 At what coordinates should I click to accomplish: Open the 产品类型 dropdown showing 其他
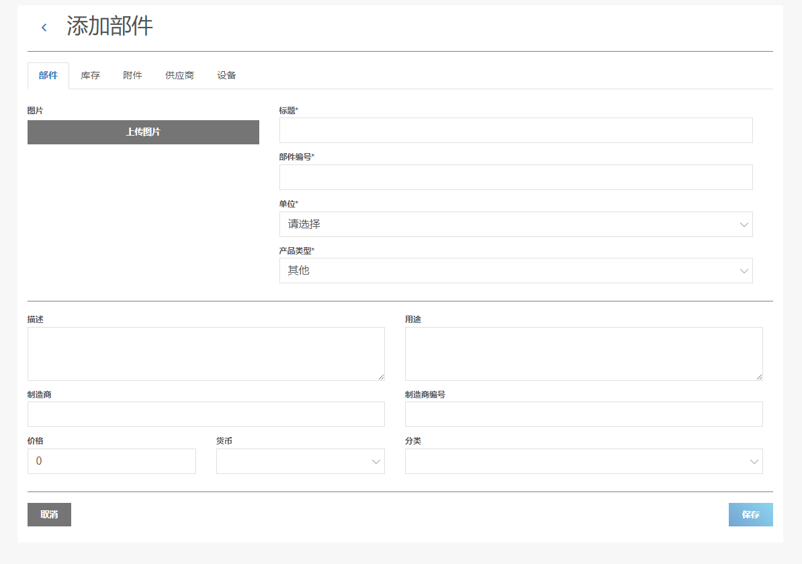point(515,271)
